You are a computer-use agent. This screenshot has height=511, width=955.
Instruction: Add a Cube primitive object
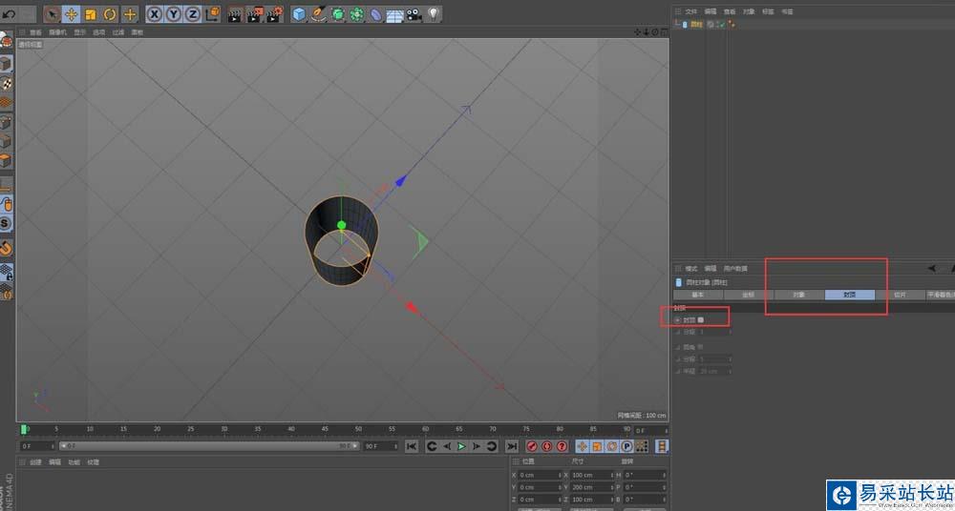point(298,14)
